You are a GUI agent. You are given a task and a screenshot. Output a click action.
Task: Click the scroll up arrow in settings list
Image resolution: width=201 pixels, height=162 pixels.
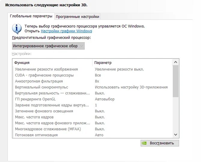(x=175, y=62)
